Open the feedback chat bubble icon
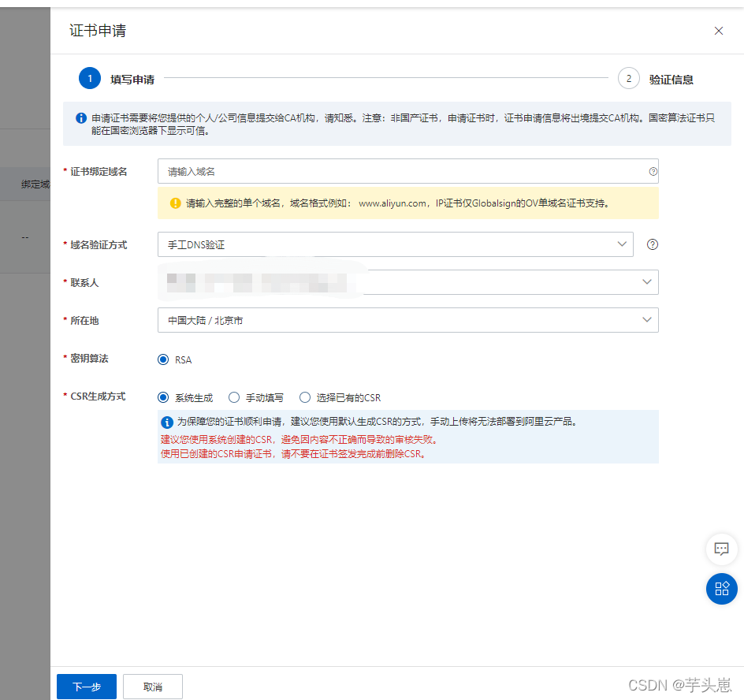744x700 pixels. coord(722,549)
